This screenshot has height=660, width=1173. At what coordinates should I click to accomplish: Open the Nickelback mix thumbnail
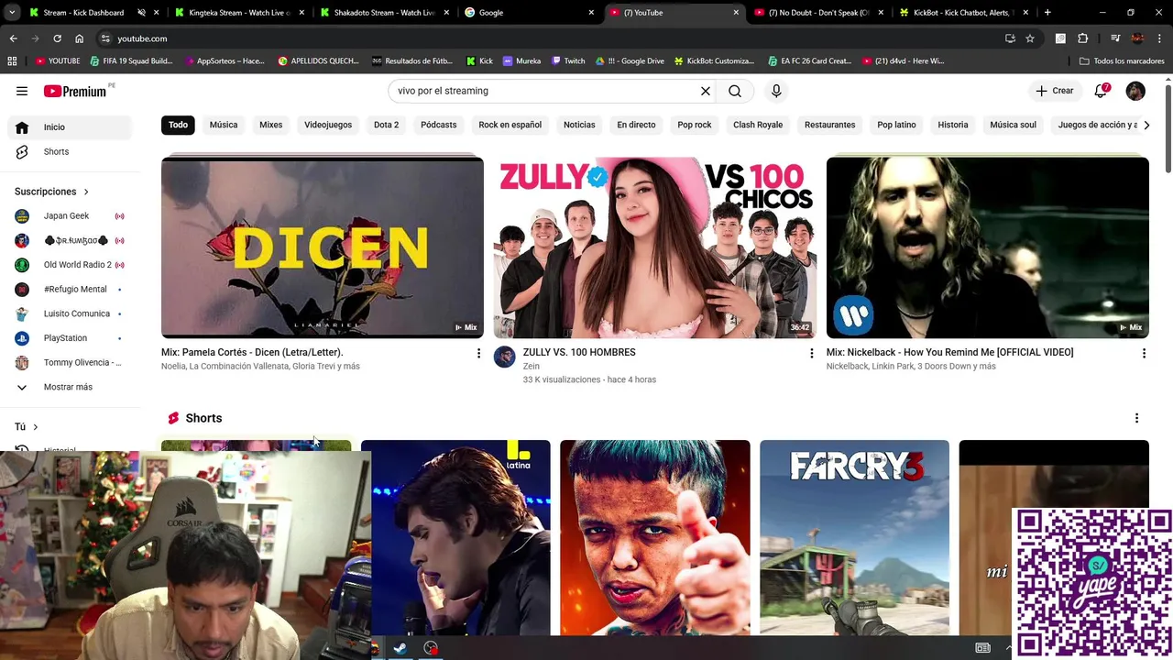[x=988, y=247]
